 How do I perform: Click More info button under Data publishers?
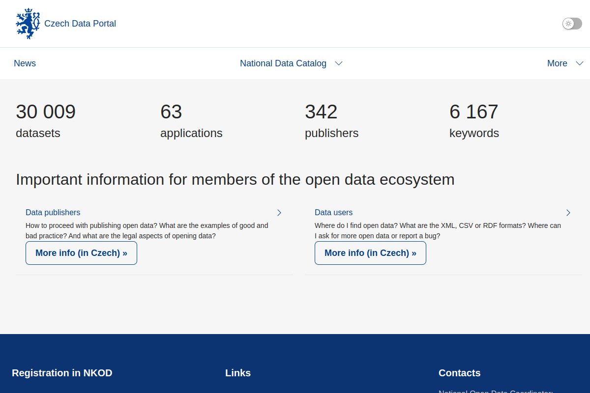(x=81, y=253)
